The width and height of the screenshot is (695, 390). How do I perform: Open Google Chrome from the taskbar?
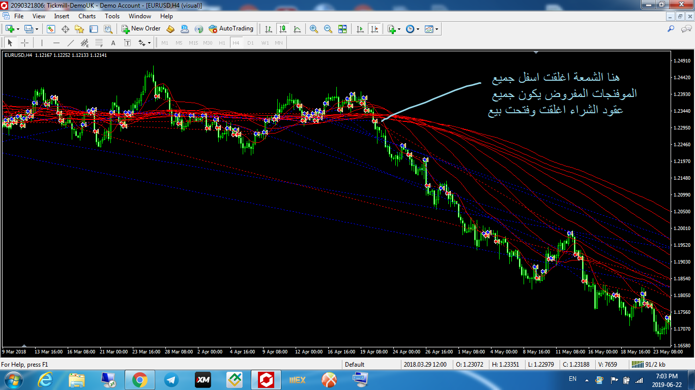[x=140, y=379]
